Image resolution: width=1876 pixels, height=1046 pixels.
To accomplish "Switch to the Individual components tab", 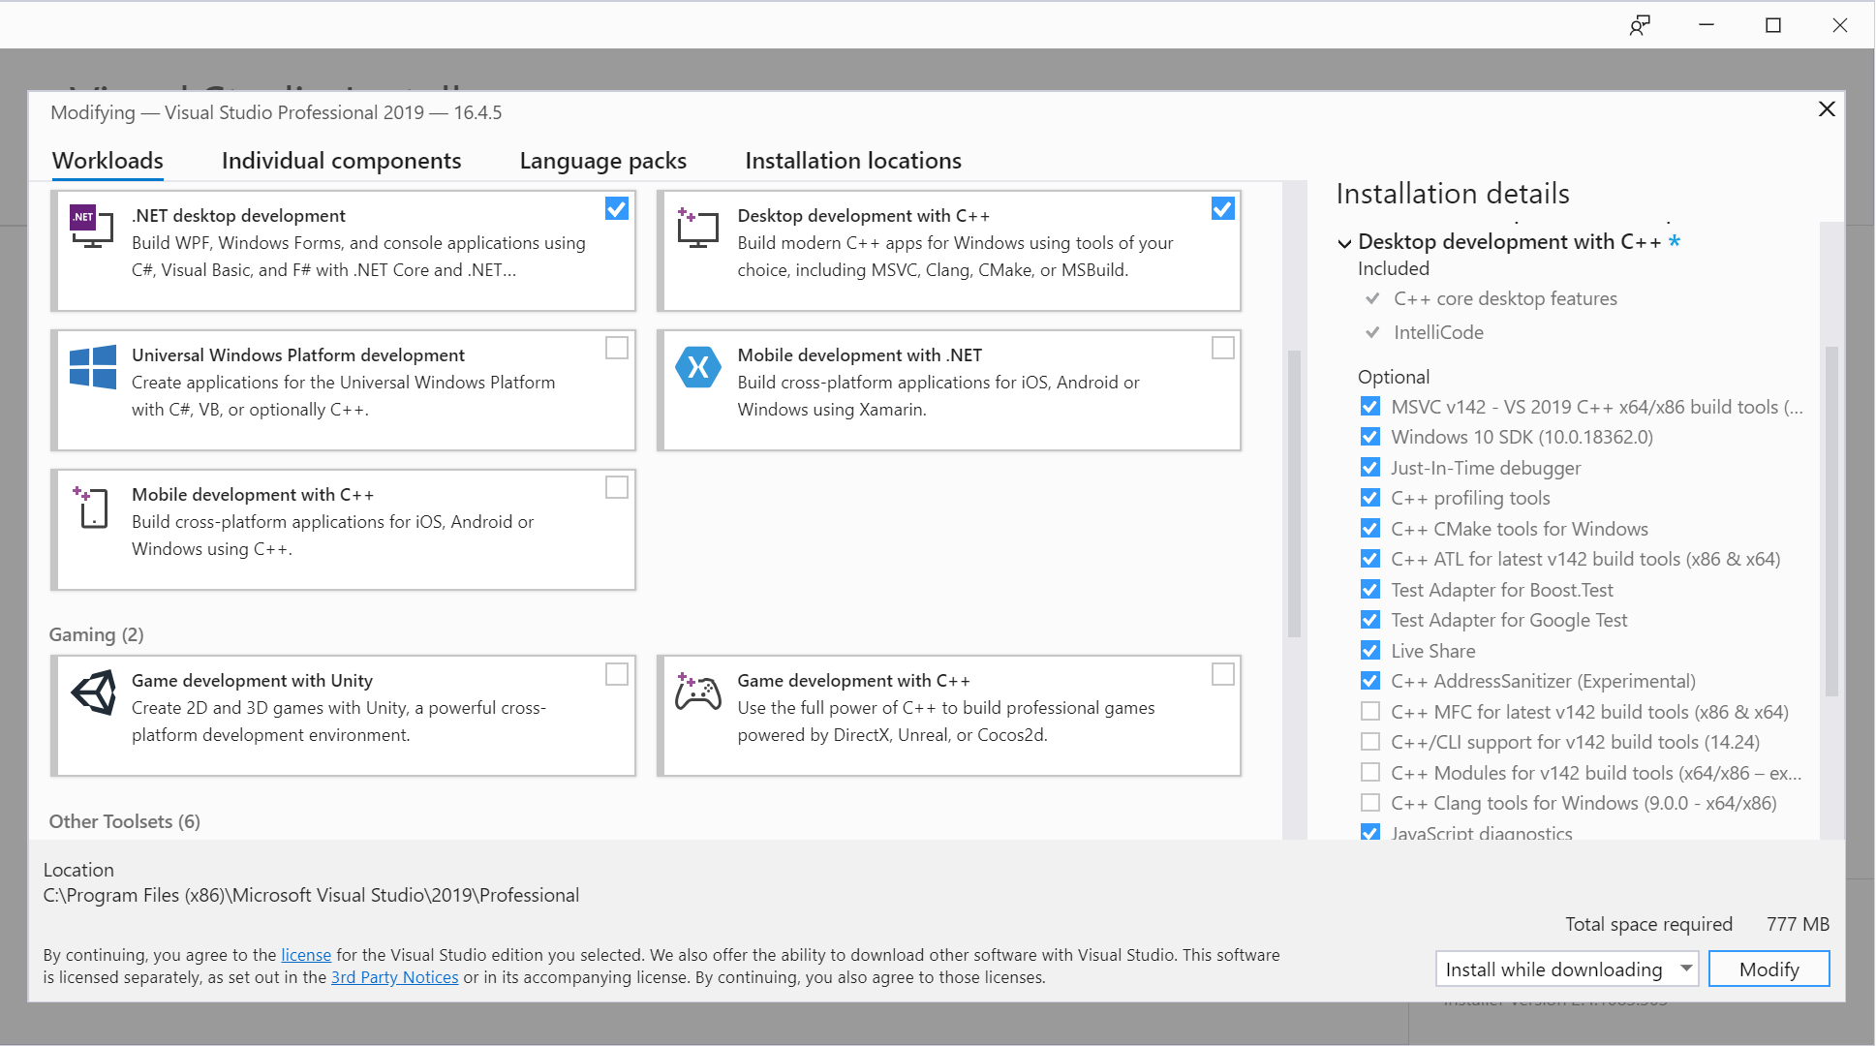I will (341, 161).
